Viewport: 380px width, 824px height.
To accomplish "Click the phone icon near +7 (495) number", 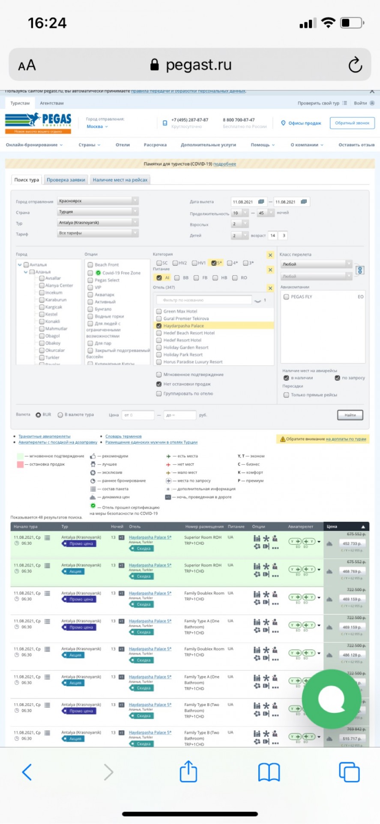I will tap(165, 123).
